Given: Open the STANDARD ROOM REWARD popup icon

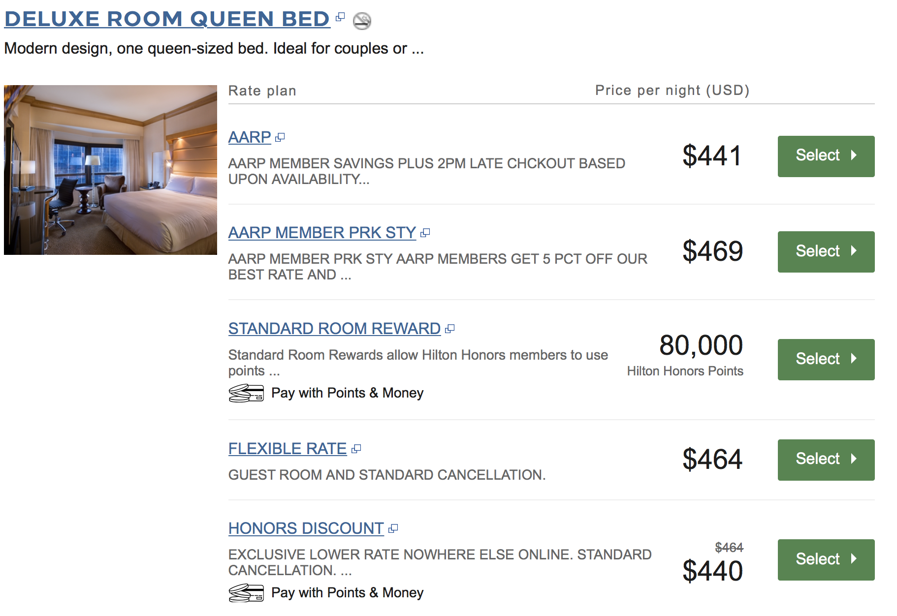Looking at the screenshot, I should (x=449, y=328).
